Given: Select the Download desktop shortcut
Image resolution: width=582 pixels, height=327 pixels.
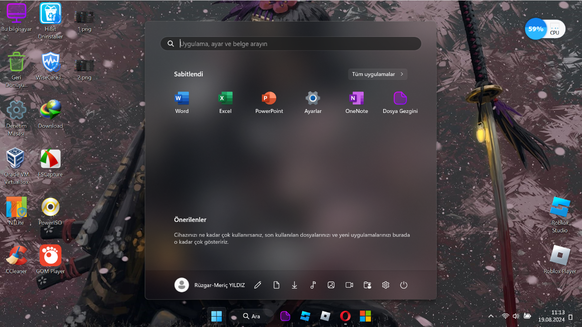Looking at the screenshot, I should pyautogui.click(x=50, y=114).
